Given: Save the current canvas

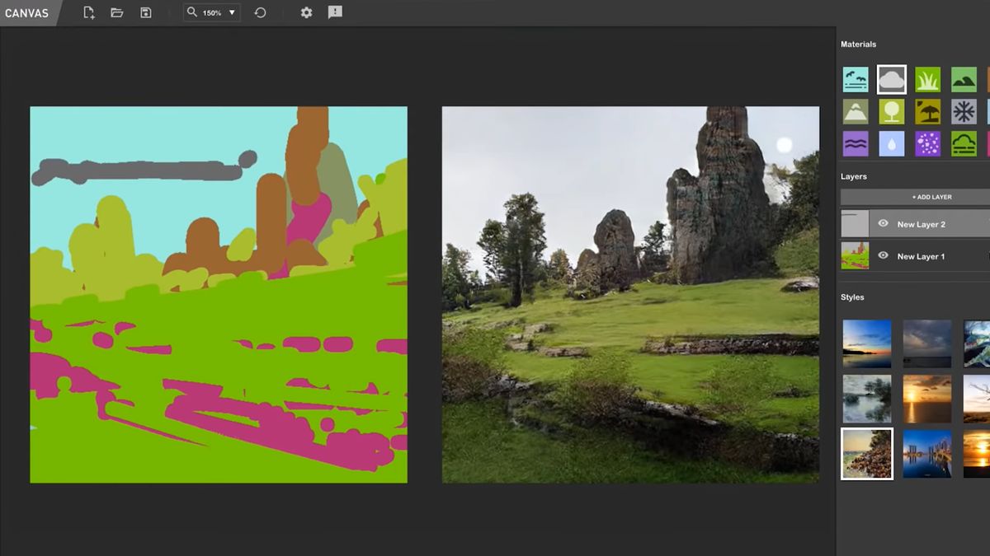Looking at the screenshot, I should coord(145,12).
